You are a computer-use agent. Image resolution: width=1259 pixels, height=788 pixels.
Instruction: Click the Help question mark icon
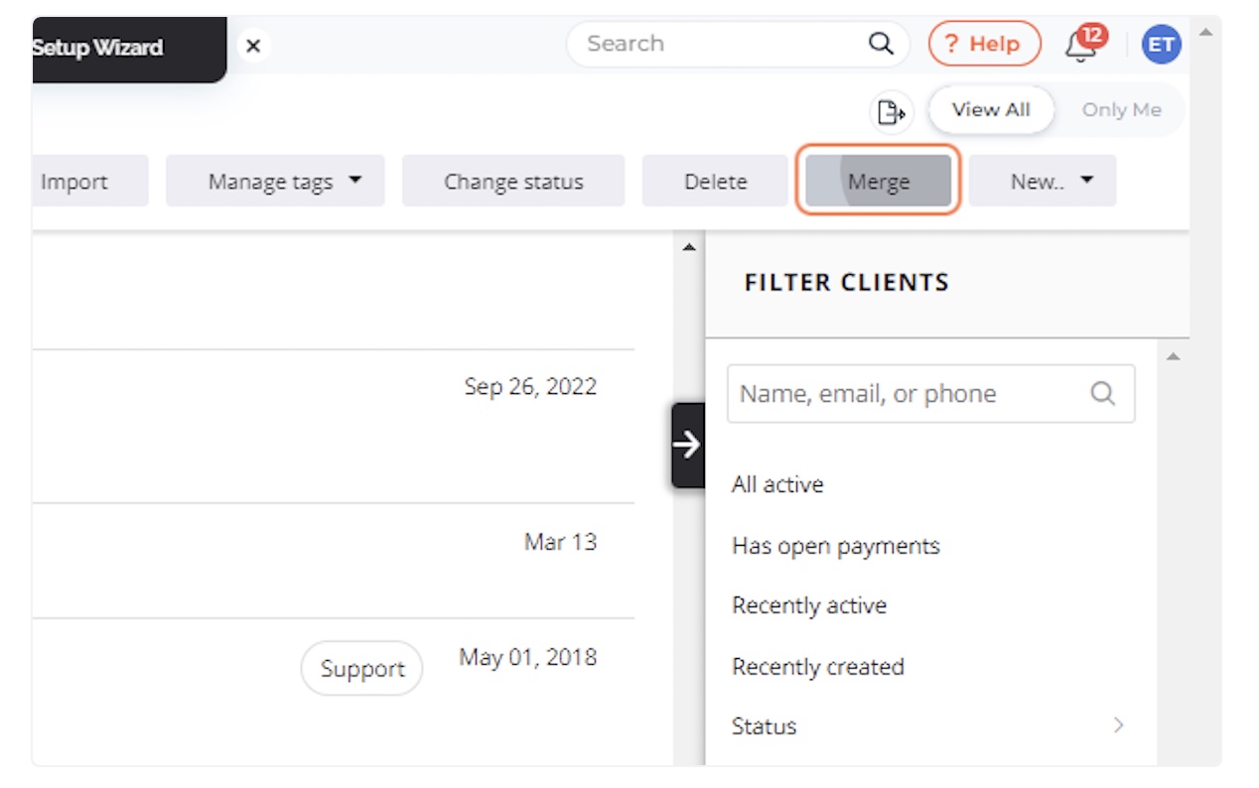click(x=983, y=44)
